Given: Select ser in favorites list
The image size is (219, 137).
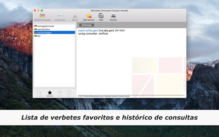Looking at the screenshot, I should 54,36.
